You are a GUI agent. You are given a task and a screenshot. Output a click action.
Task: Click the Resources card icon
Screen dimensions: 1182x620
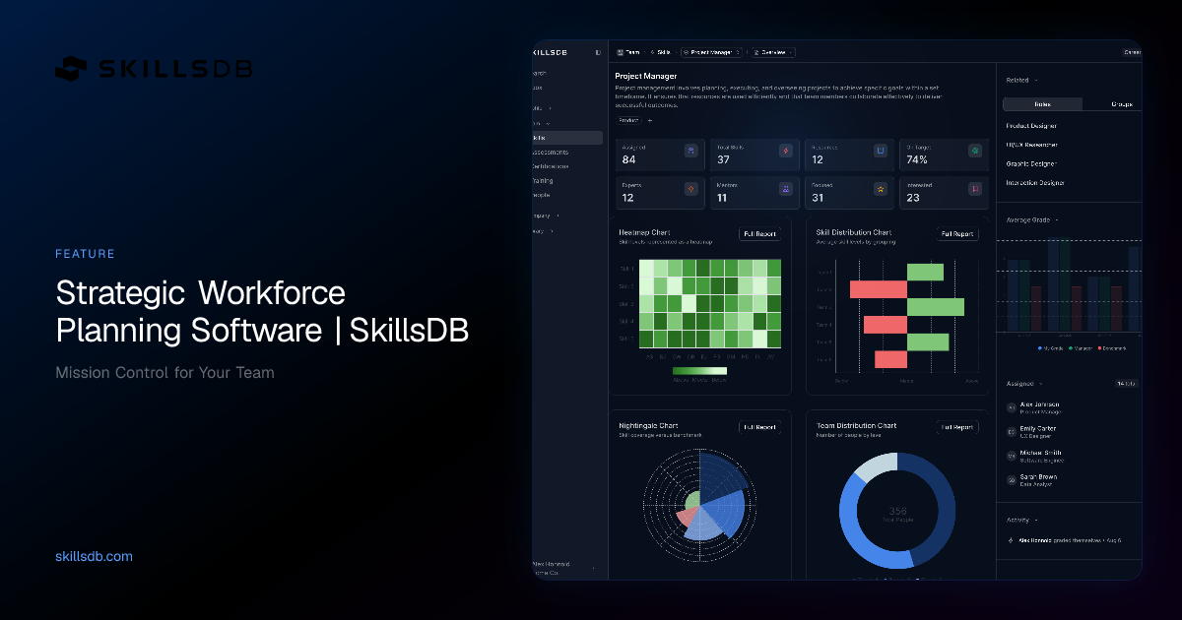[881, 151]
